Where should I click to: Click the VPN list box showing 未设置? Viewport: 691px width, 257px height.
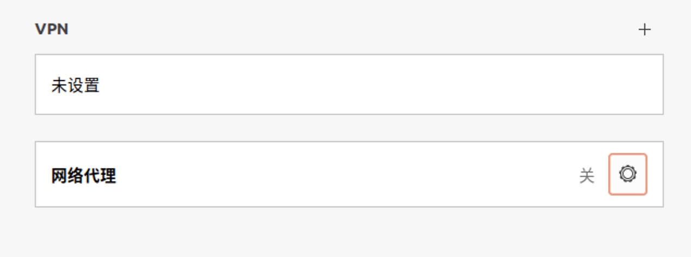tap(349, 84)
